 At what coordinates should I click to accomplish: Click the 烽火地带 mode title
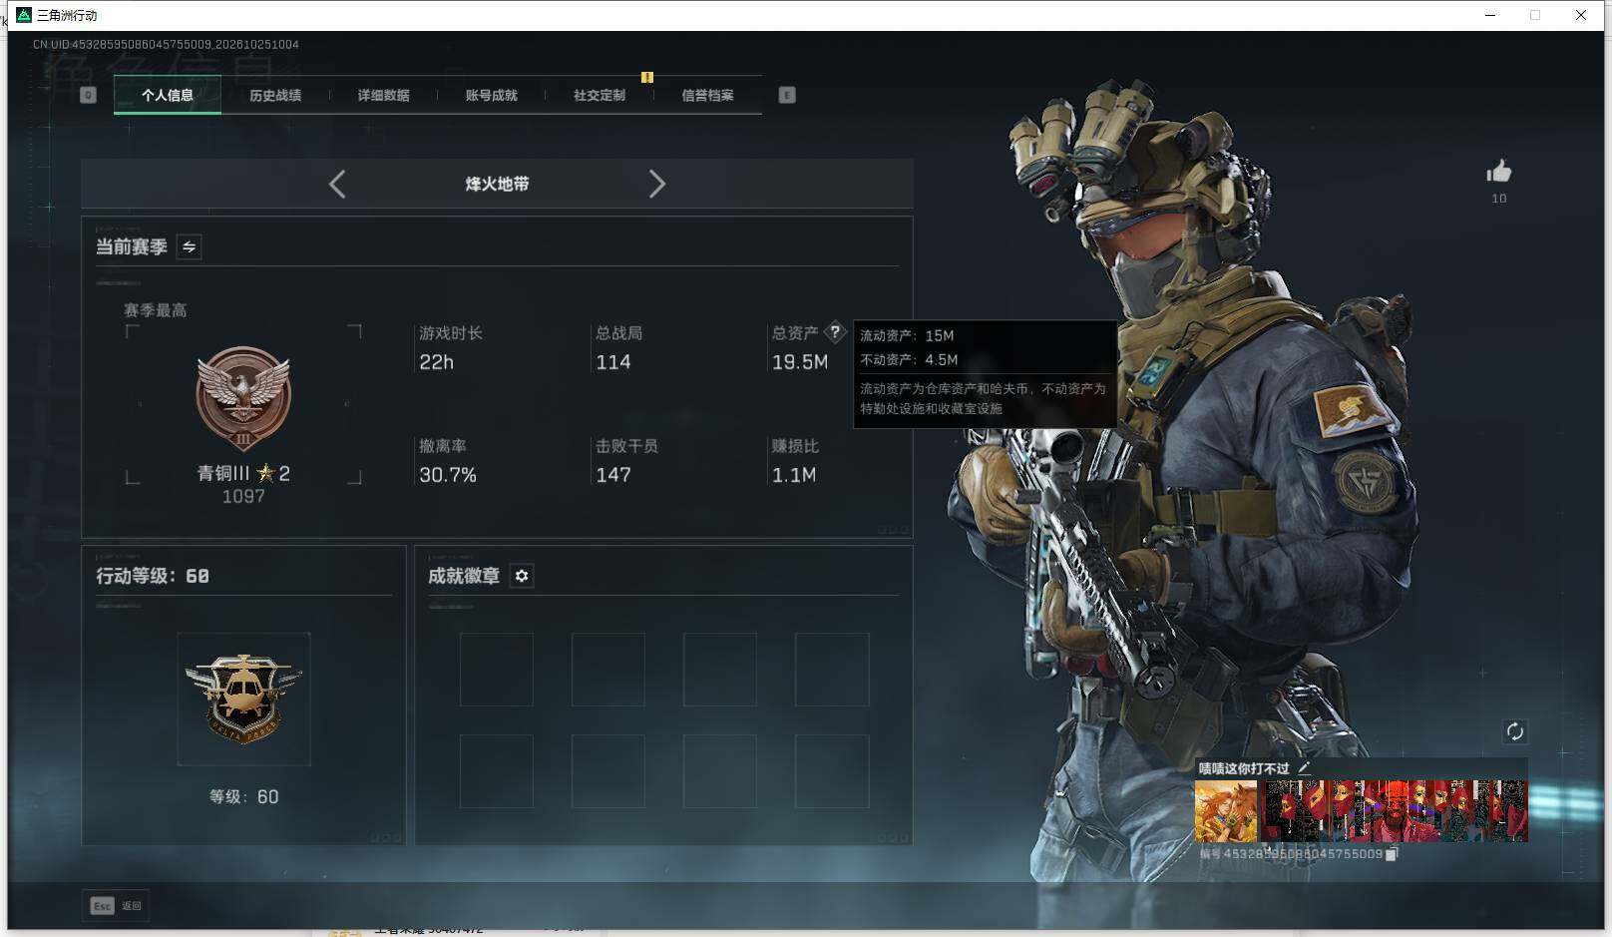[497, 184]
